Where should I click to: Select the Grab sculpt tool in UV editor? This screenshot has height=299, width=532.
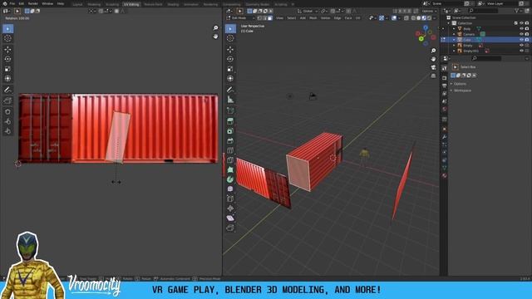coord(7,111)
